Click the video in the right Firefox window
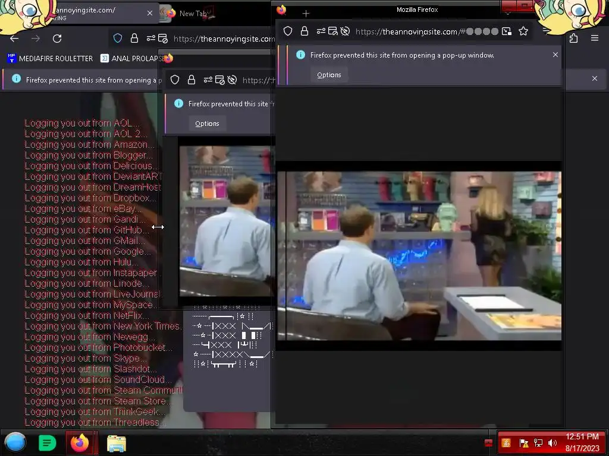This screenshot has width=609, height=456. [419, 256]
